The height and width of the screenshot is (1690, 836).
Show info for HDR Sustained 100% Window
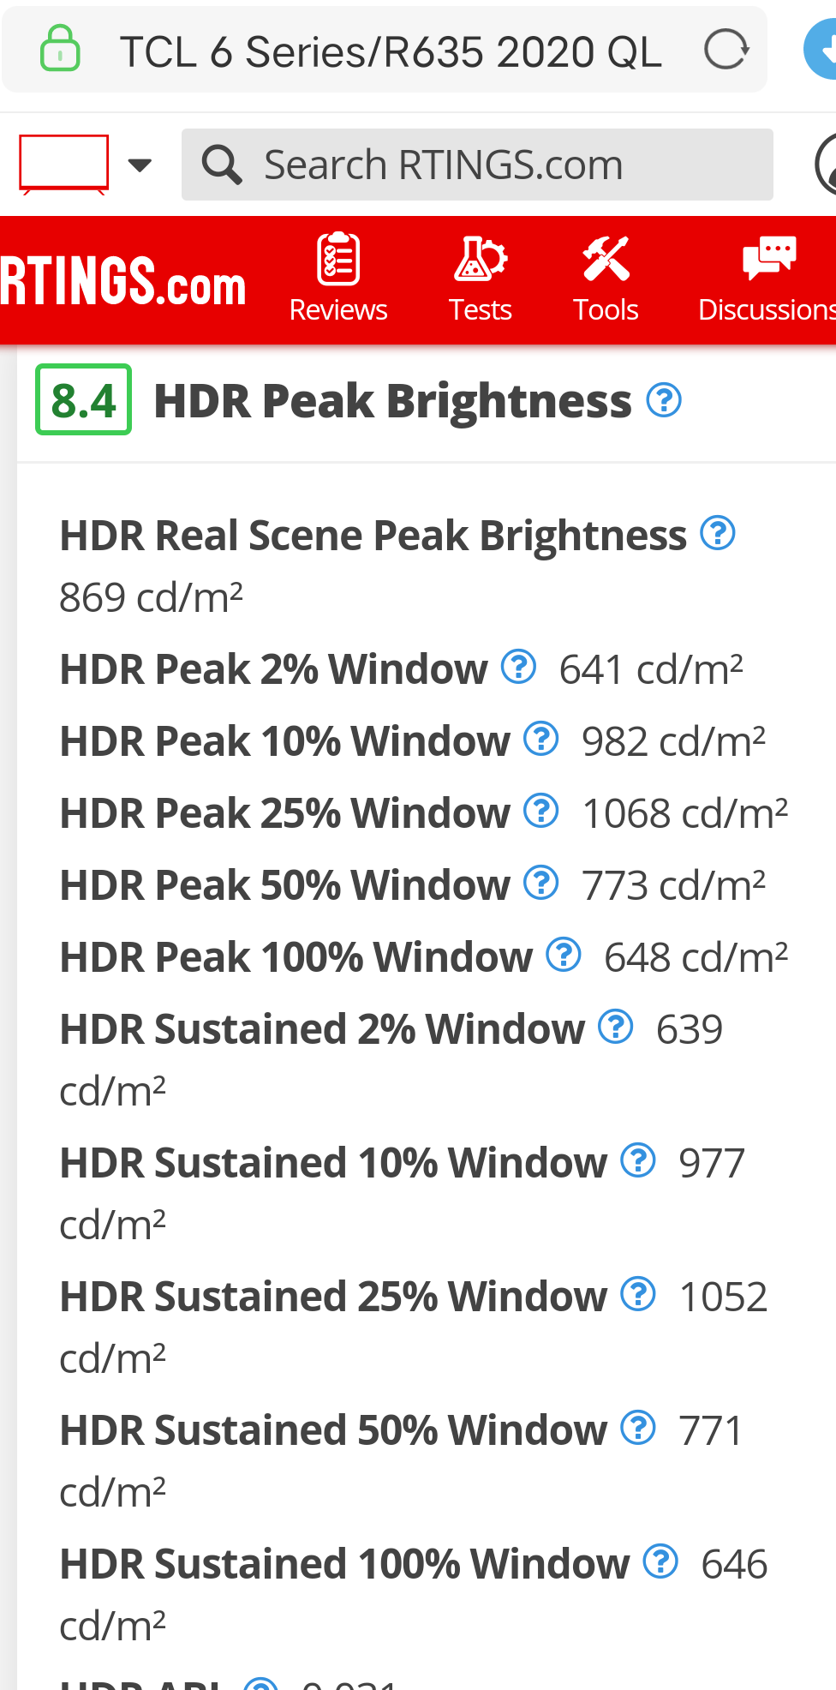(660, 1561)
